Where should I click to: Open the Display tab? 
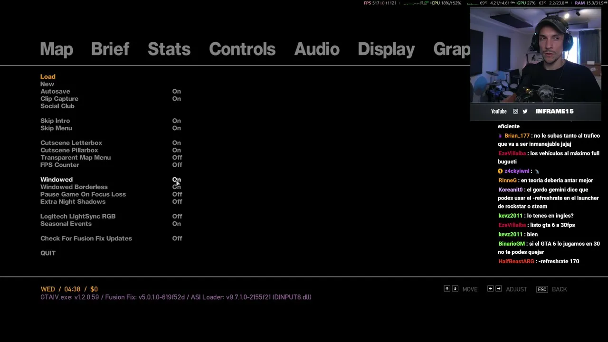[386, 49]
